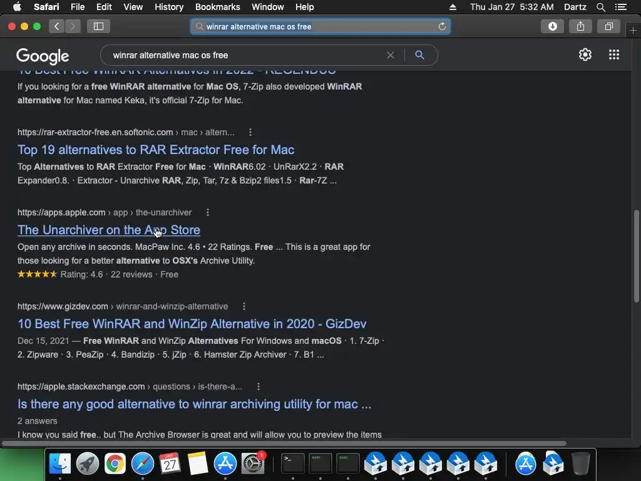Open a new tab with the plus button
Viewport: 641px width, 481px height.
pyautogui.click(x=633, y=31)
